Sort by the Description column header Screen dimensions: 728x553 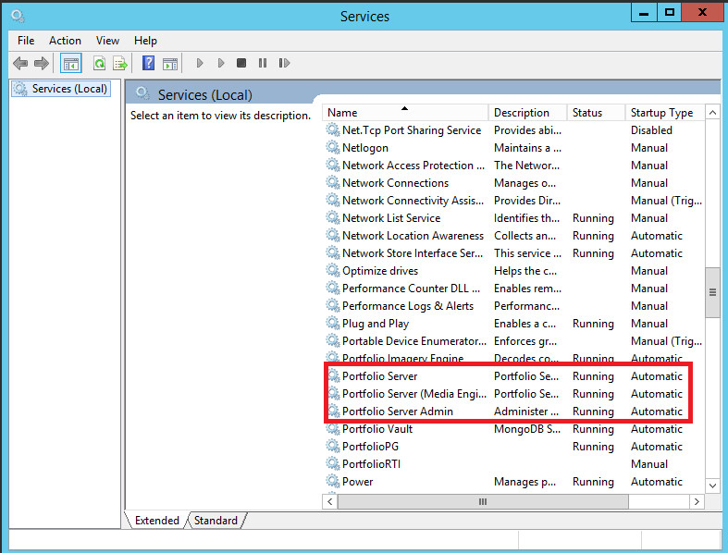coord(527,113)
